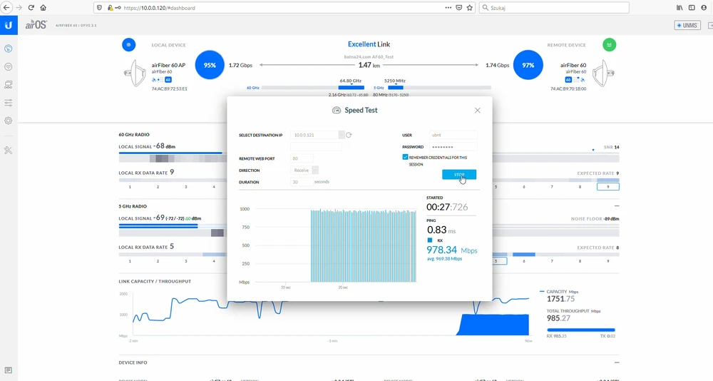Go to the browser home page
This screenshot has height=381, width=713.
point(43,8)
